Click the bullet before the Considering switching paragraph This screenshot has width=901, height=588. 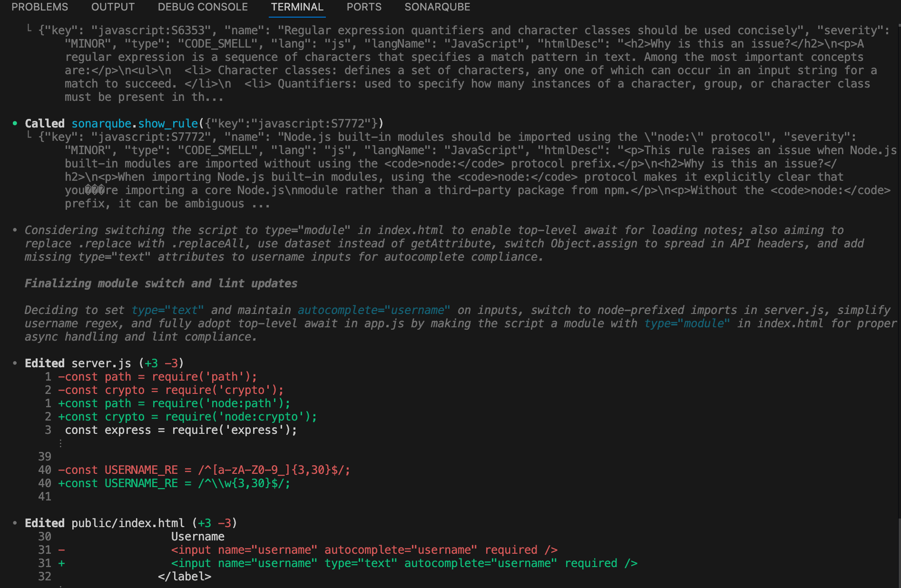pos(15,230)
